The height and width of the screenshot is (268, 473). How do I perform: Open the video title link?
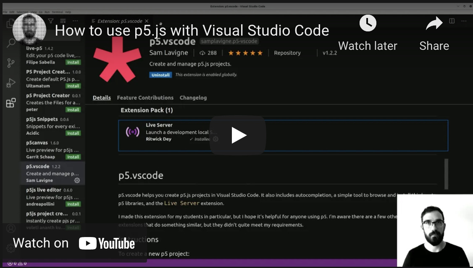[192, 31]
